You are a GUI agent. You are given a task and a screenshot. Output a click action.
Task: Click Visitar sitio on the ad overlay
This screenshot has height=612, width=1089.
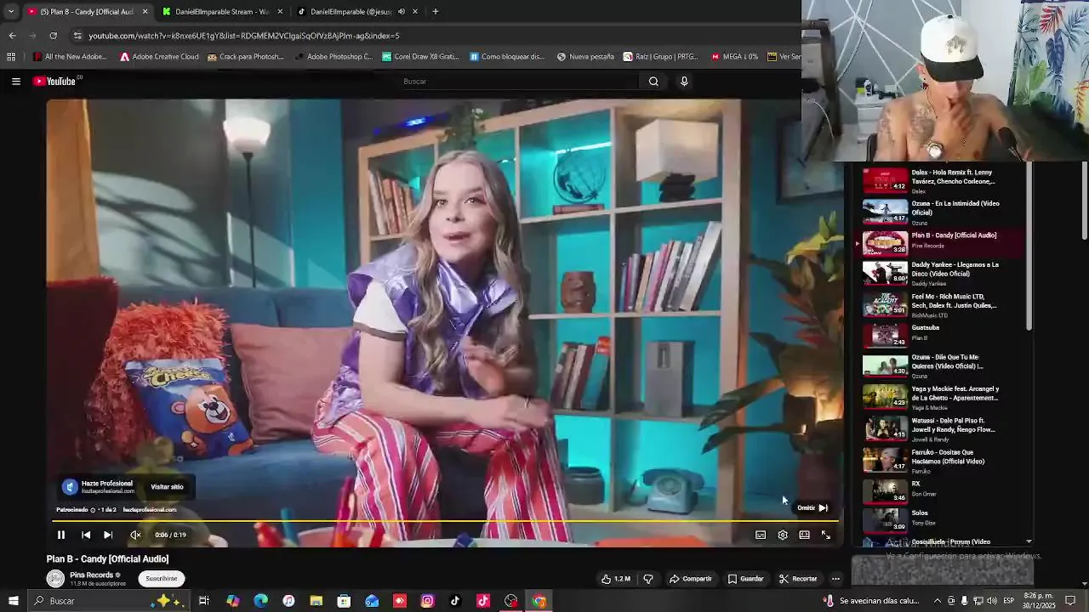[x=167, y=487]
